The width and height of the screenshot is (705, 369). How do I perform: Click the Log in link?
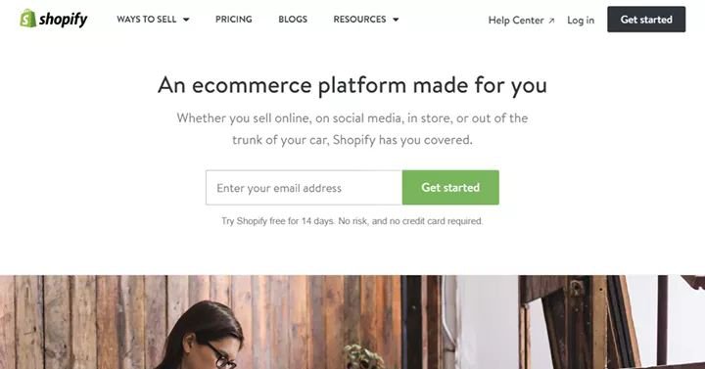(x=581, y=21)
